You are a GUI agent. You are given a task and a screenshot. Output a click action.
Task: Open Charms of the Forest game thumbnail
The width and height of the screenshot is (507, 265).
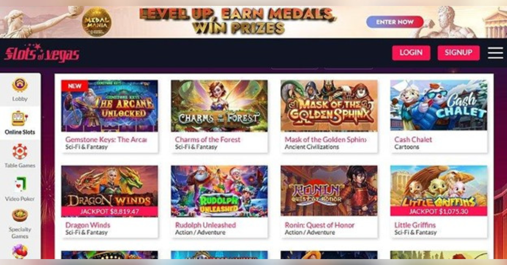[219, 106]
